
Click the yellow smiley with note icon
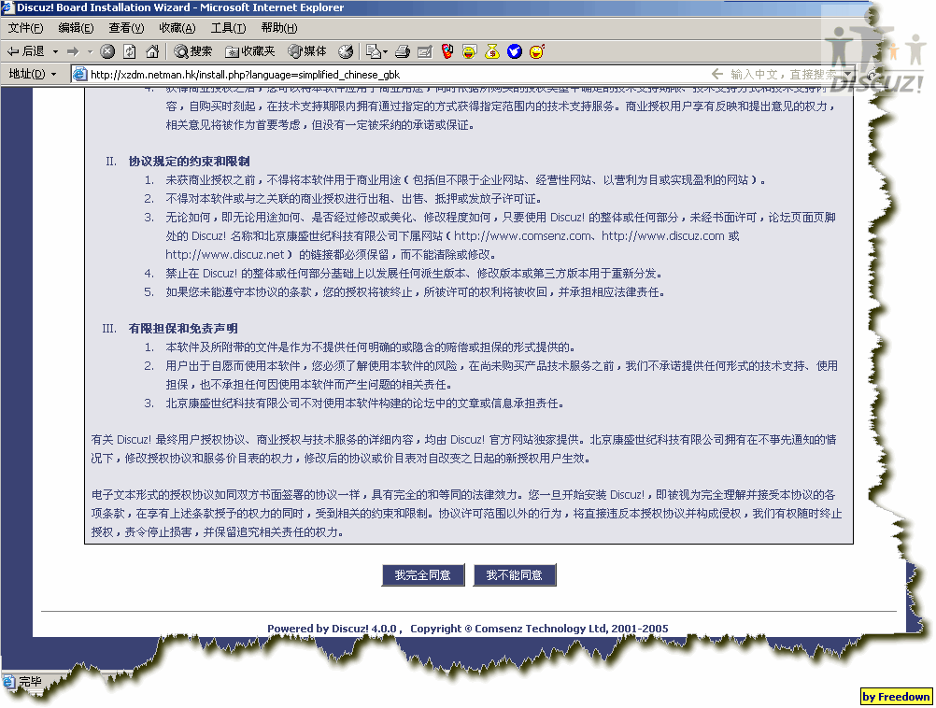[x=536, y=52]
